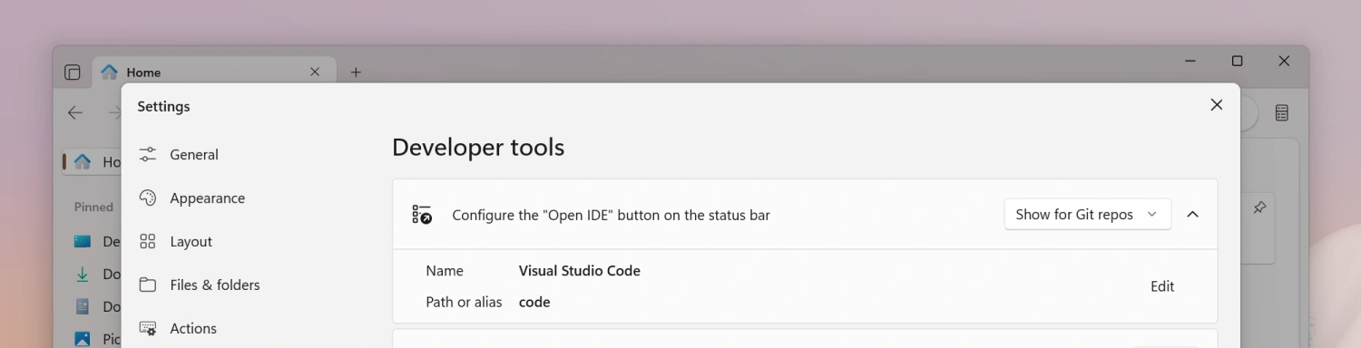Click Edit for the Visual Studio Code IDE

point(1162,286)
